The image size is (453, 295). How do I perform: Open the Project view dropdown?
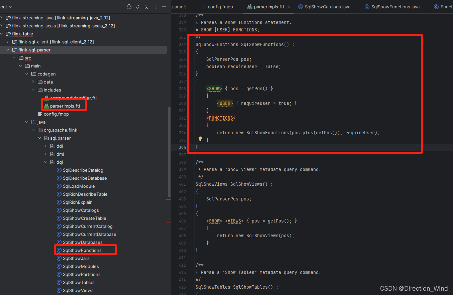(x=6, y=7)
